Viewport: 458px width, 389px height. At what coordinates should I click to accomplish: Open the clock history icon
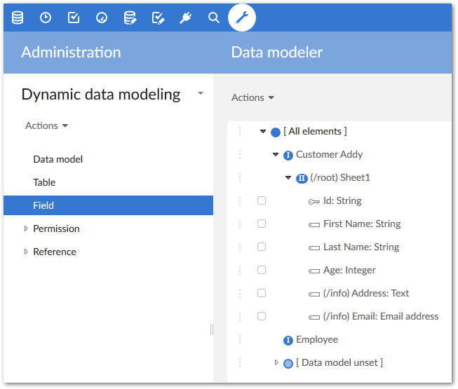[x=46, y=18]
